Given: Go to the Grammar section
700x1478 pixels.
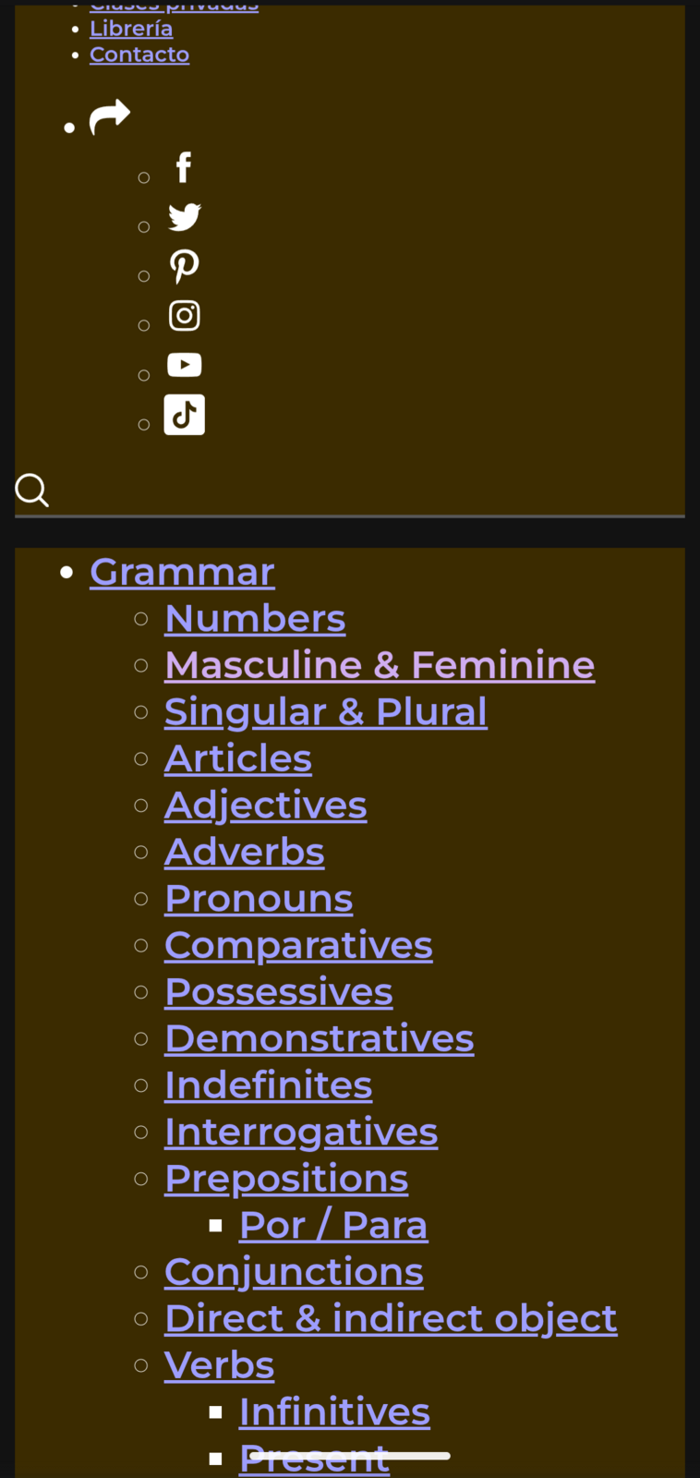Looking at the screenshot, I should coord(182,573).
